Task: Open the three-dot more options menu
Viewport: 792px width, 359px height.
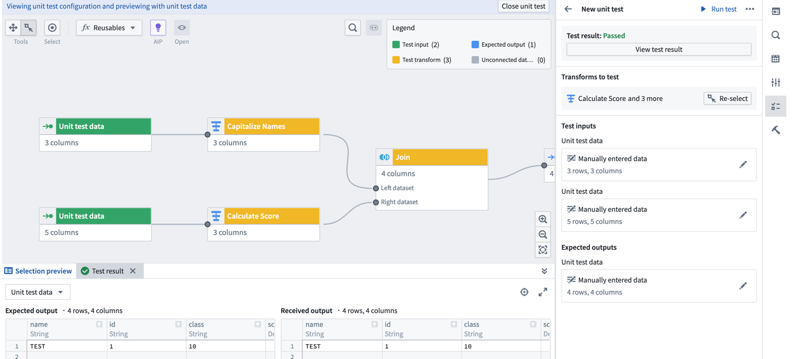Action: click(750, 9)
